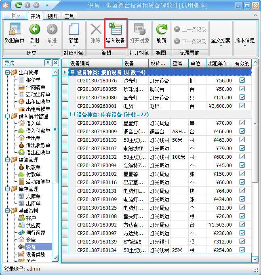
Task: Toggle 有效的 checkbox for CP201307180009
Action: [x=242, y=131]
